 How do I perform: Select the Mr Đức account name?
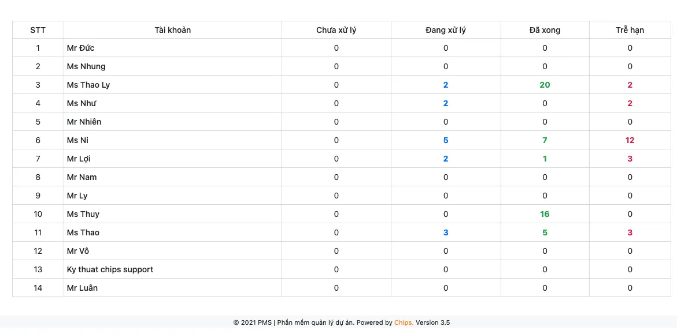click(81, 48)
